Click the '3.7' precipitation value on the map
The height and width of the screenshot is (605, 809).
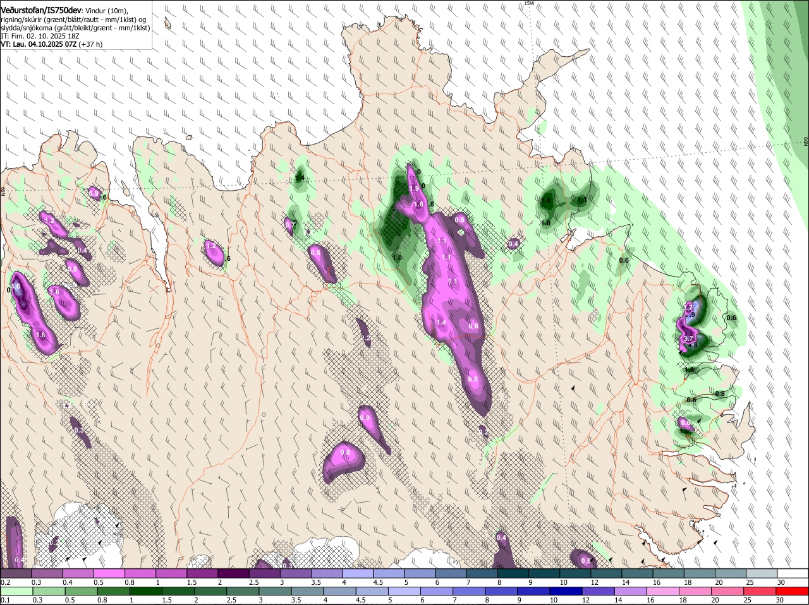click(689, 339)
